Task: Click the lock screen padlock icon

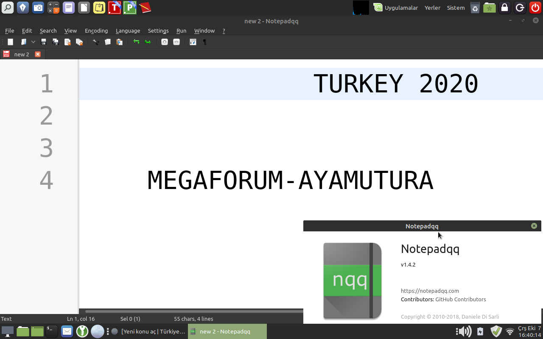Action: coord(504,8)
